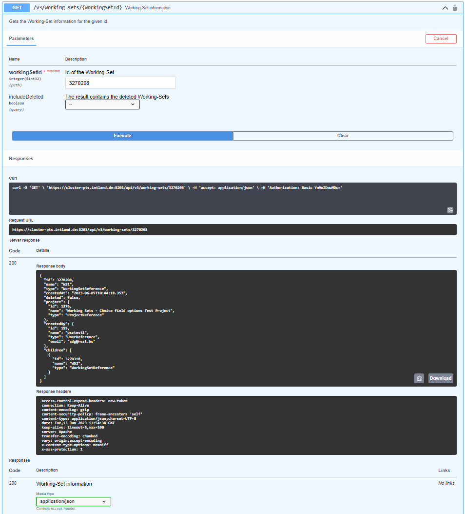465x514 pixels.
Task: Click the "date: Tue,13 Jun 2023" header
Action: 78,423
